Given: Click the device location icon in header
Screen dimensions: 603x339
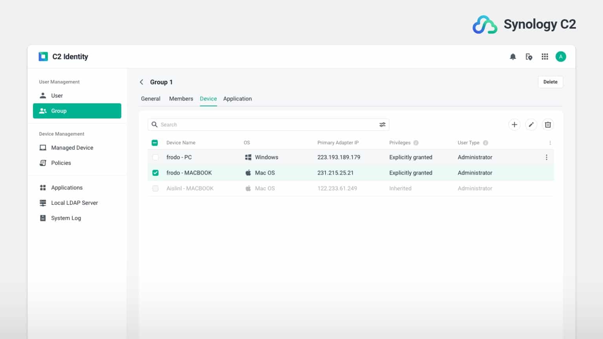Looking at the screenshot, I should (529, 57).
